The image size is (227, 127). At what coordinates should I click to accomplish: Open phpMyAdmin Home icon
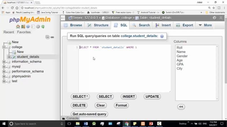click(18, 27)
